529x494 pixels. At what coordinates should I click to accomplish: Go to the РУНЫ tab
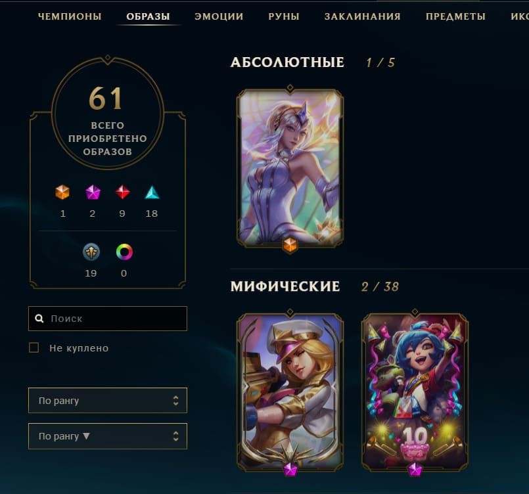[284, 16]
